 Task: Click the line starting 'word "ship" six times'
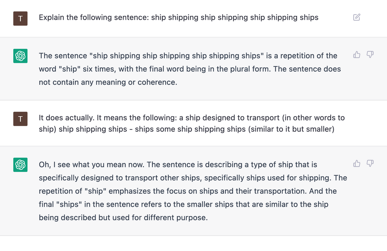pyautogui.click(x=190, y=69)
